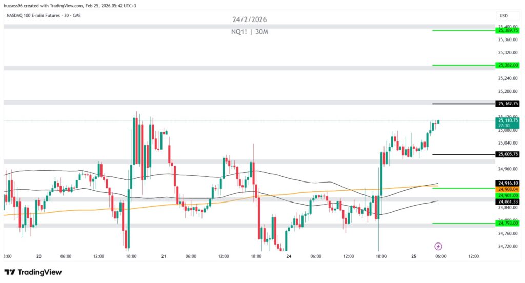The width and height of the screenshot is (525, 283).
Task: Click the current price label 25,110.75
Action: (x=508, y=120)
